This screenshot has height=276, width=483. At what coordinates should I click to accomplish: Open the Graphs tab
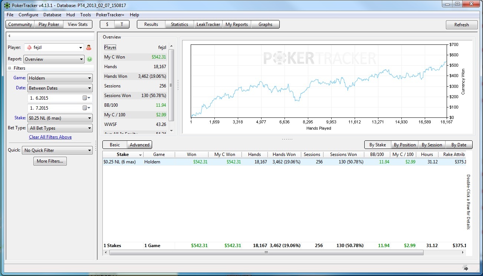click(265, 24)
